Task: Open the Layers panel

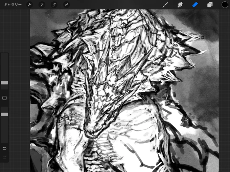Action: (x=210, y=5)
